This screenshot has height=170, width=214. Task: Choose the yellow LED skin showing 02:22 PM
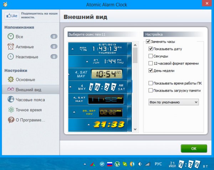pos(100,112)
